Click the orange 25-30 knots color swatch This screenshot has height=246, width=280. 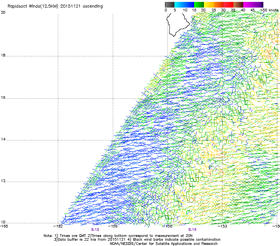(219, 5)
